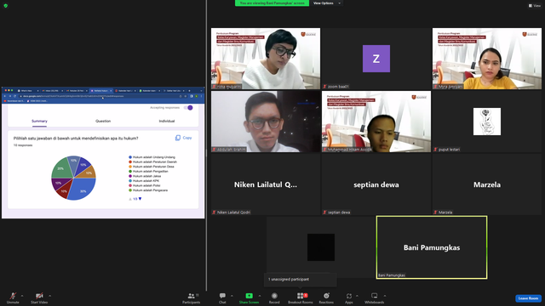This screenshot has height=306, width=545.
Task: Click 'You are viewing Bani Pamungkas' screen' banner
Action: tap(272, 3)
